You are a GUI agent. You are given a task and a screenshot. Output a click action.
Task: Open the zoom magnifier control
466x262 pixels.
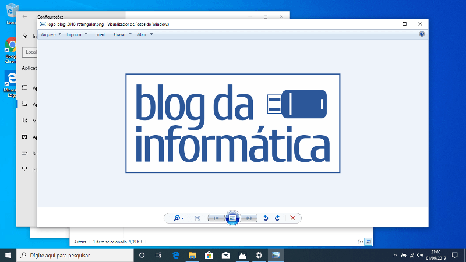(x=179, y=218)
